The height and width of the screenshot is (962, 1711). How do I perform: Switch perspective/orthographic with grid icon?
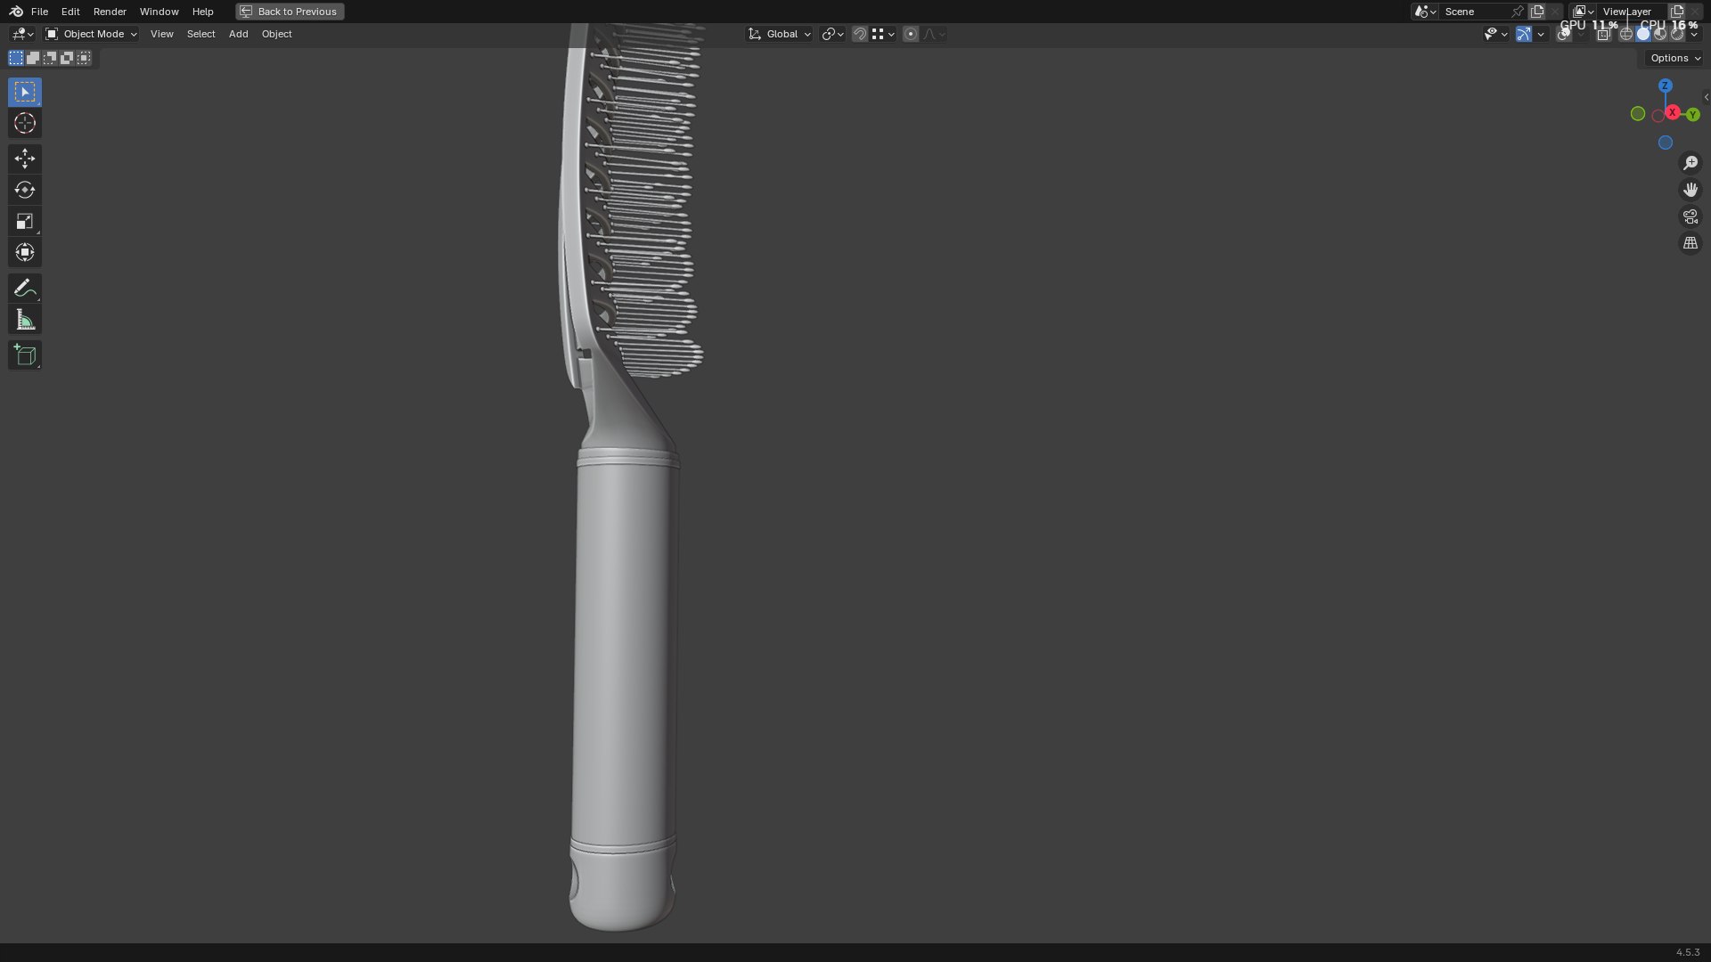tap(1691, 243)
